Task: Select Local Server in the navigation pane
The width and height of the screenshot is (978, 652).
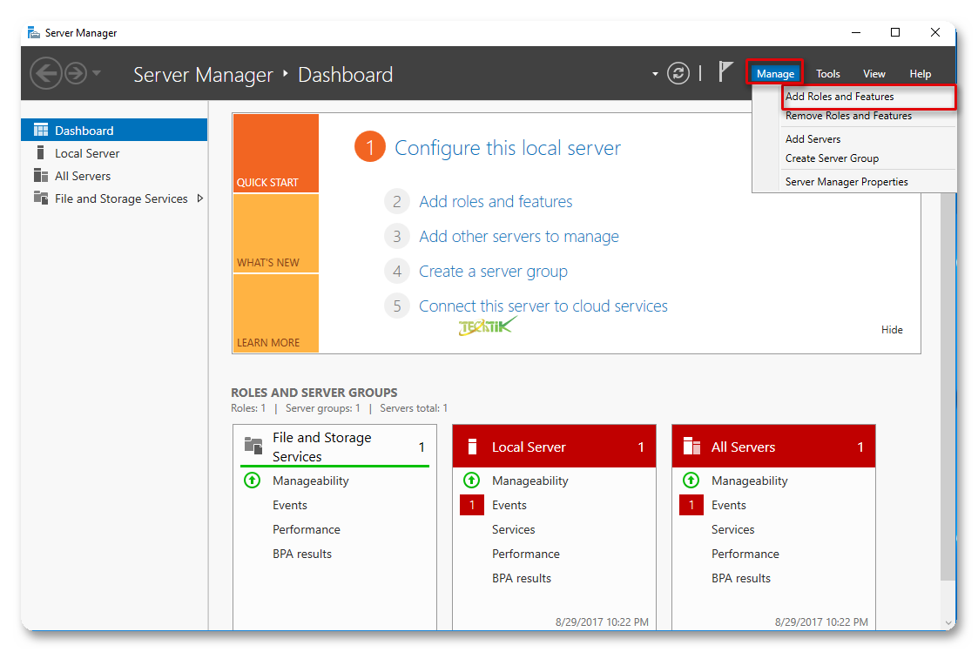Action: [87, 153]
